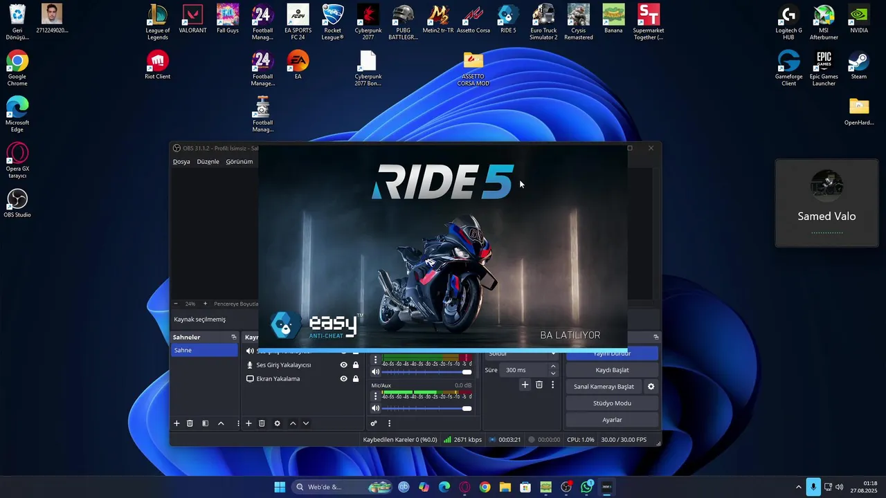Screen dimensions: 886x498
Task: Move source down in sources toolbar
Action: tap(306, 423)
